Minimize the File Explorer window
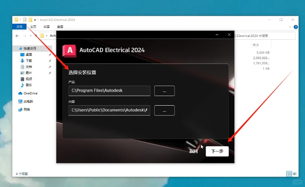Screen dimensions: 305x187 269,19
